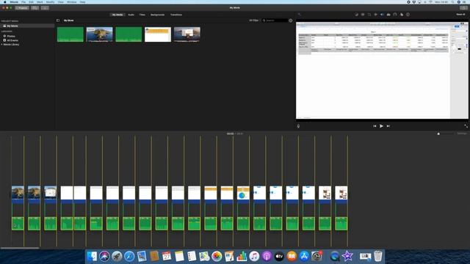Open Finder from the Dock
Screen dimensions: 470x264
pos(92,256)
